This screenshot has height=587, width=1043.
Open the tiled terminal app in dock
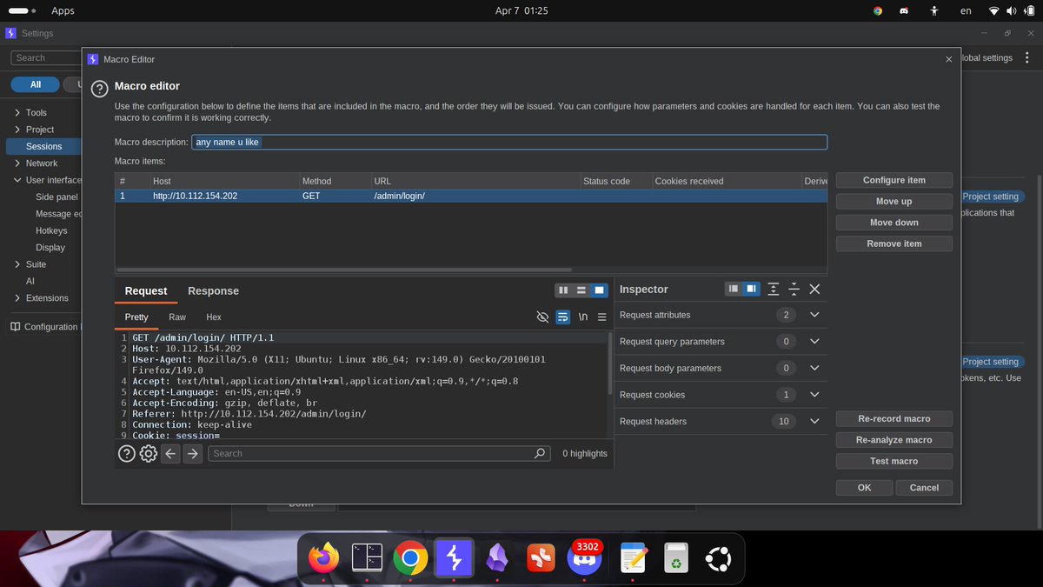point(367,557)
